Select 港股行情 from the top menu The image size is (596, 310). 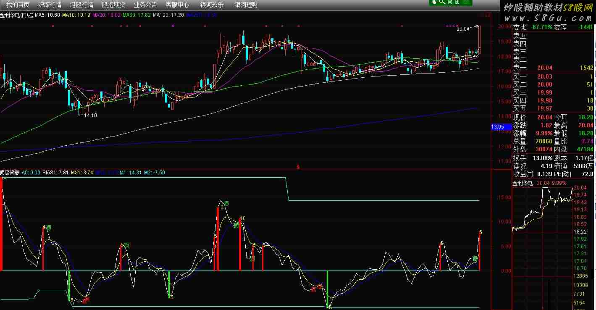click(x=81, y=5)
